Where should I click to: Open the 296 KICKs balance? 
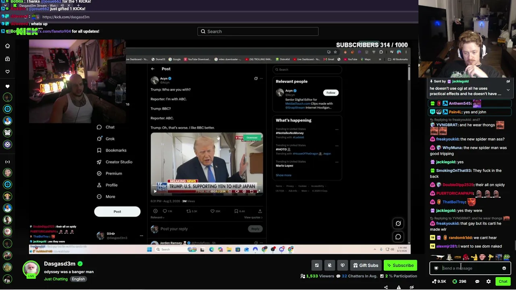(x=459, y=282)
